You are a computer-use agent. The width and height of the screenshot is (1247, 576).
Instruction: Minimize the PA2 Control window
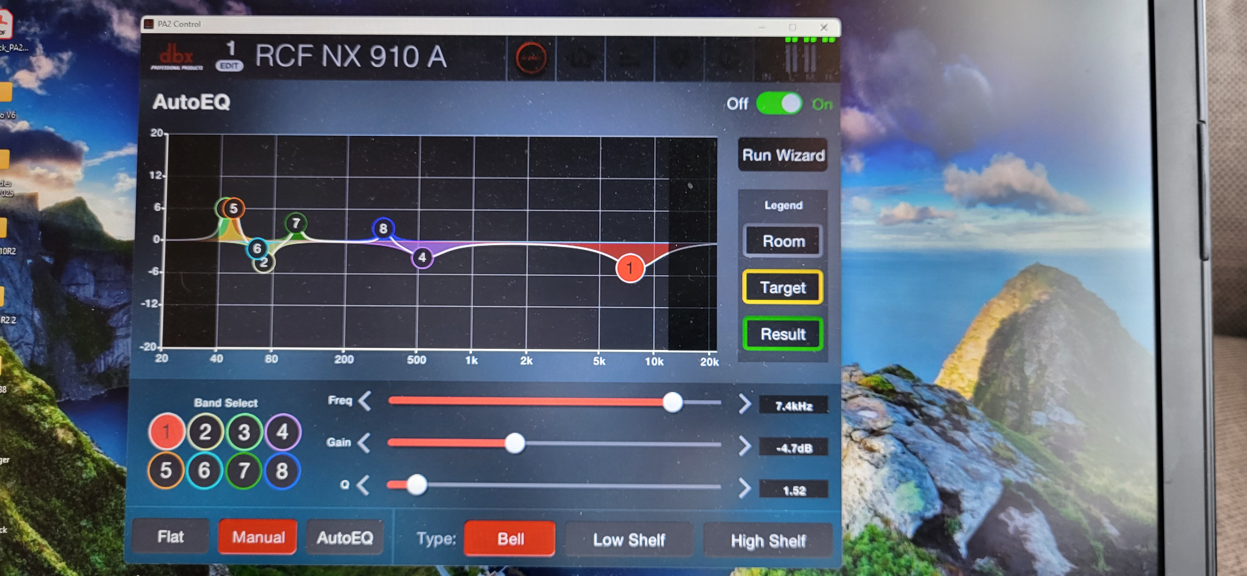(762, 28)
